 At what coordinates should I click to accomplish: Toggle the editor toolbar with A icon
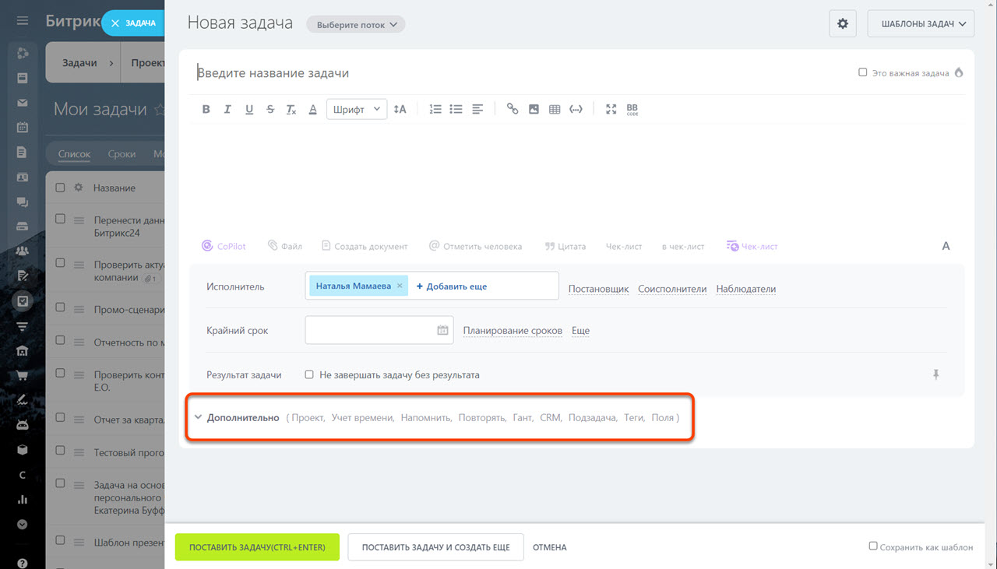pos(946,246)
